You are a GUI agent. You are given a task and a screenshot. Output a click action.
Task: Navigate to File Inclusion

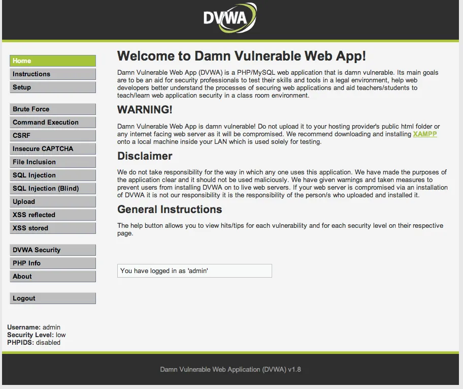pos(52,162)
